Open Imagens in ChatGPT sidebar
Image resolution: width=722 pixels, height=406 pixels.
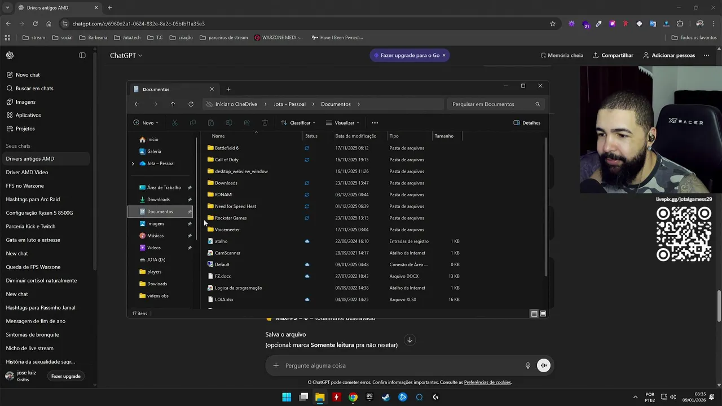click(x=21, y=102)
